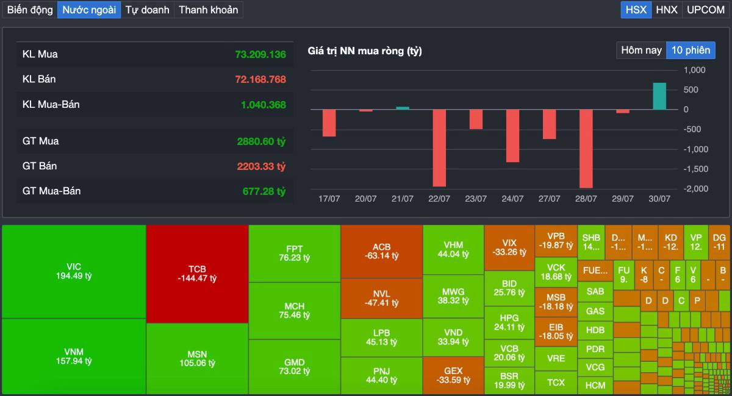Select the GT Bán value 2203.33 tỷ
This screenshot has width=732, height=396.
click(x=262, y=166)
